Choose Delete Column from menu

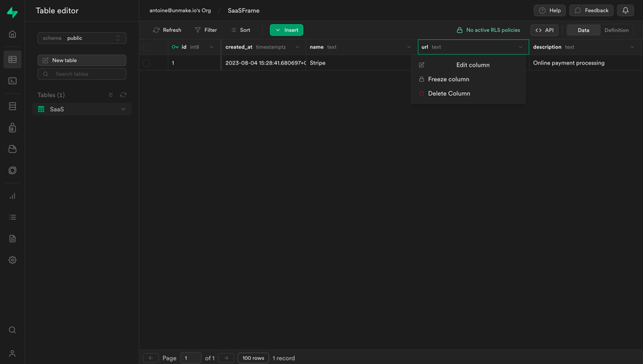[x=469, y=94]
